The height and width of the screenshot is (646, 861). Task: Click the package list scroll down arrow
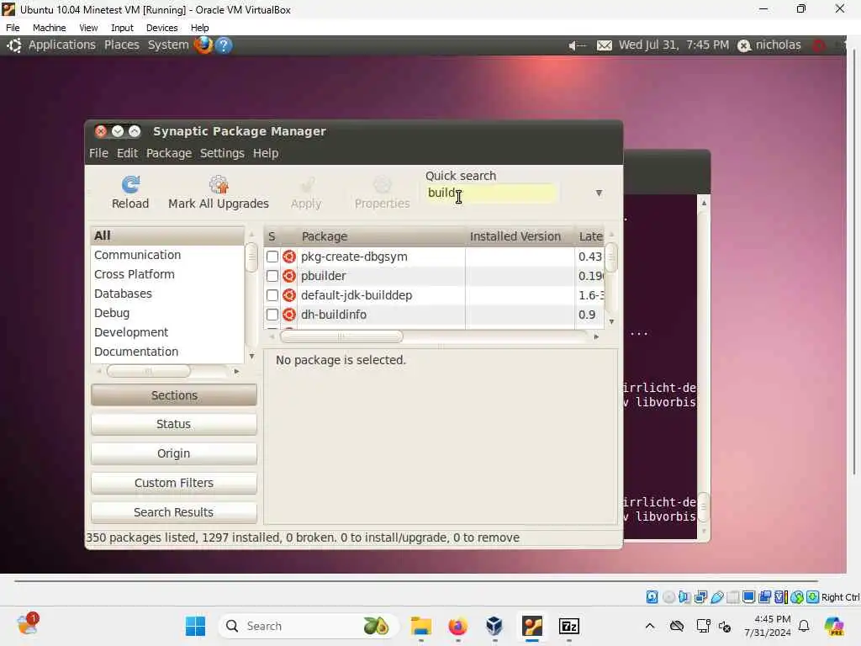tap(611, 321)
